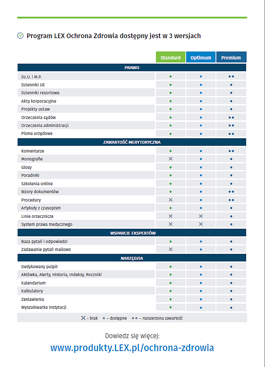Click the 'Monografie' row label
Image resolution: width=265 pixels, height=367 pixels.
coord(32,159)
